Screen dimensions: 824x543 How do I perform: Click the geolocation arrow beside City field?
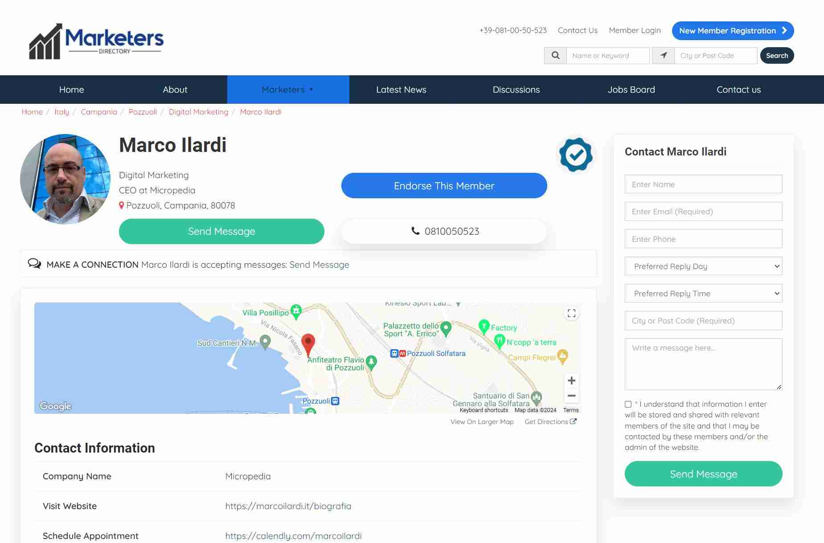click(664, 55)
